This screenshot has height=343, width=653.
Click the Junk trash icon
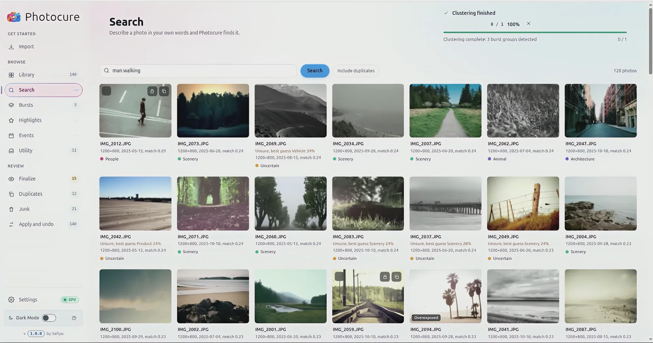(11, 209)
